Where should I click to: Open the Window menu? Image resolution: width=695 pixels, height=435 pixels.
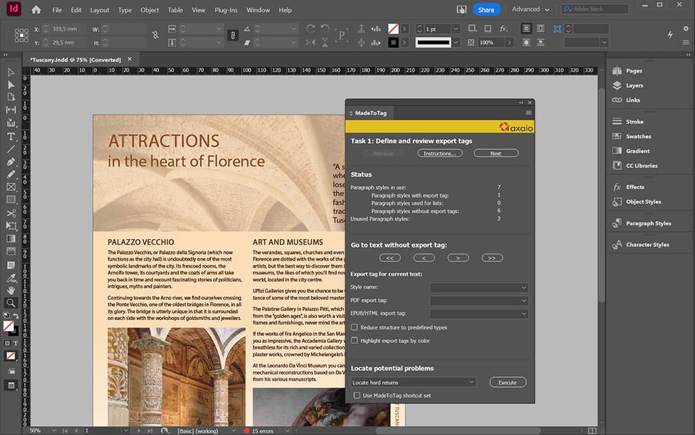point(258,10)
